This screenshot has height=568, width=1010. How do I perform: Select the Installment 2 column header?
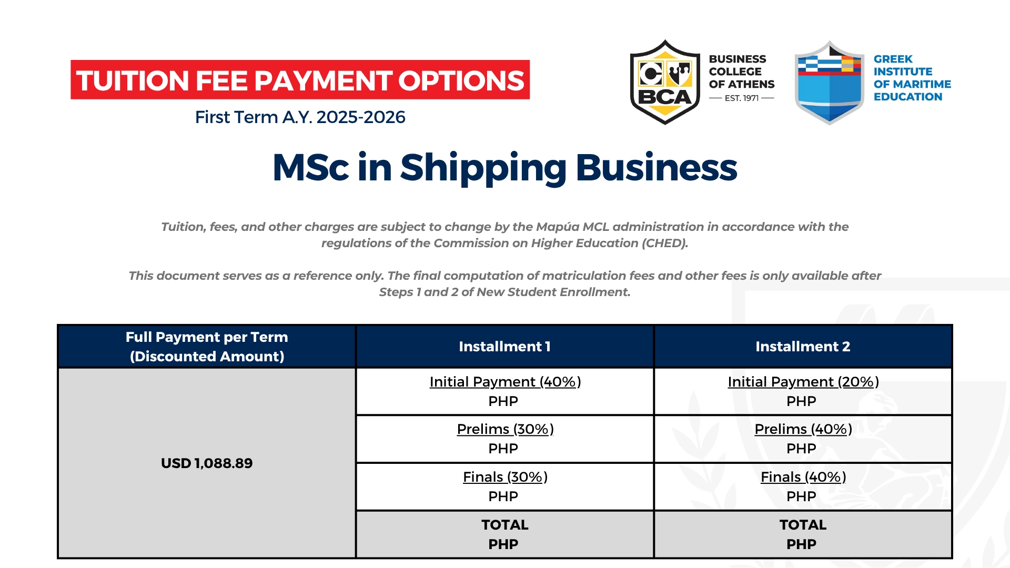coord(803,347)
